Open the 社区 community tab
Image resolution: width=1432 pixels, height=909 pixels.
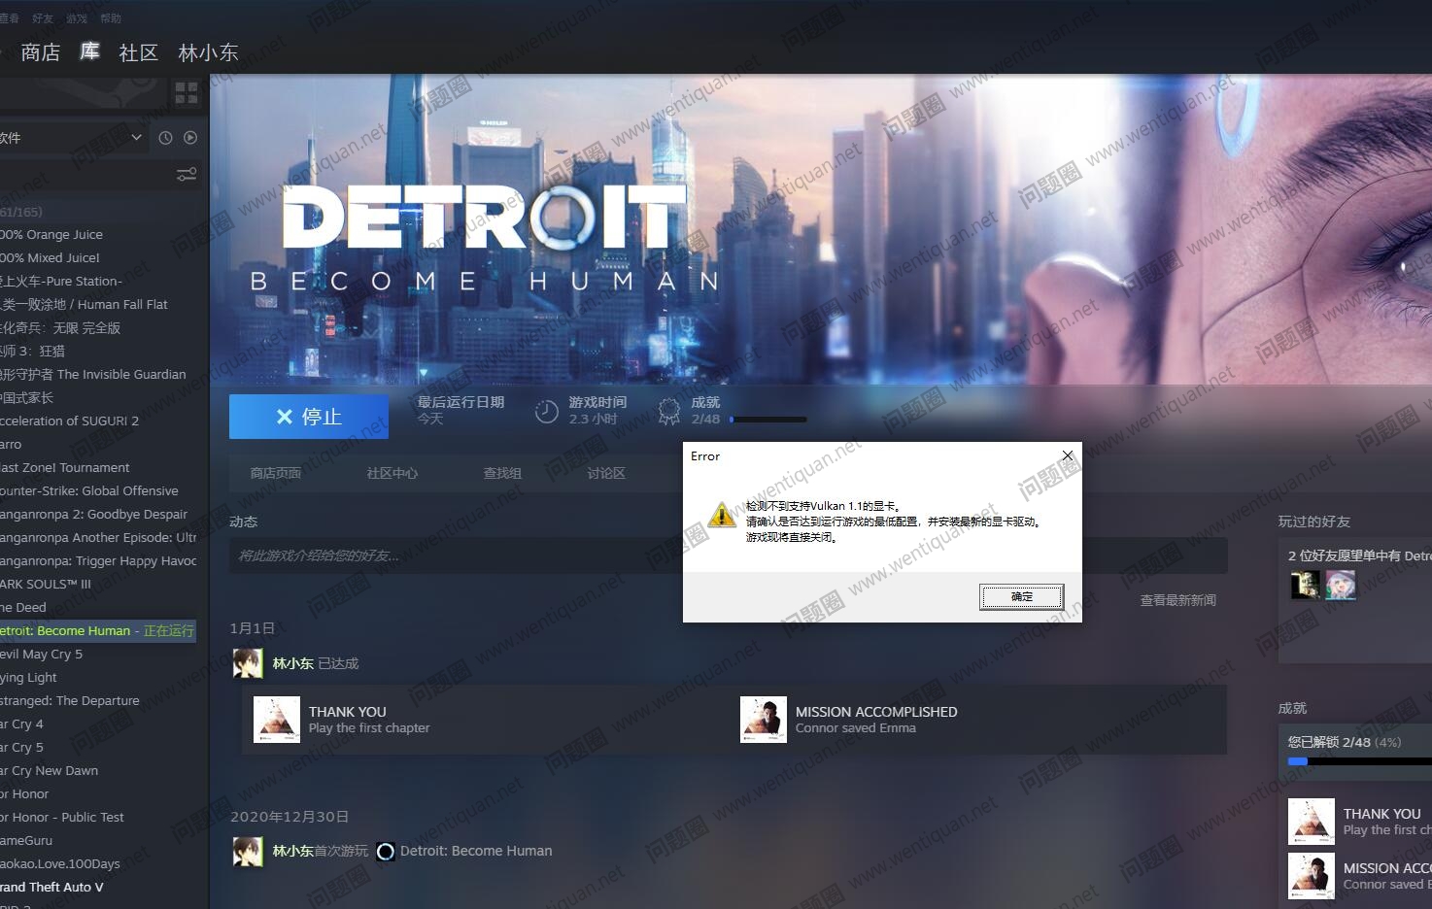click(138, 52)
